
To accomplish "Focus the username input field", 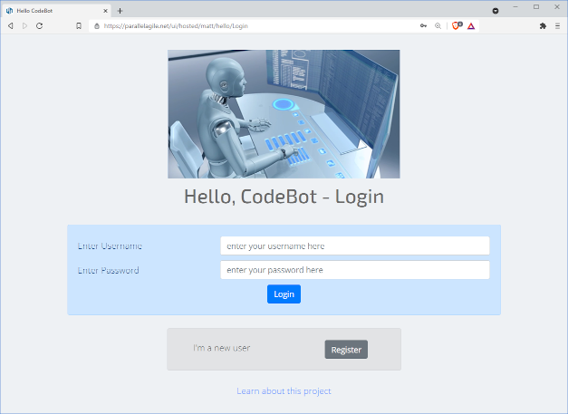I will 354,246.
